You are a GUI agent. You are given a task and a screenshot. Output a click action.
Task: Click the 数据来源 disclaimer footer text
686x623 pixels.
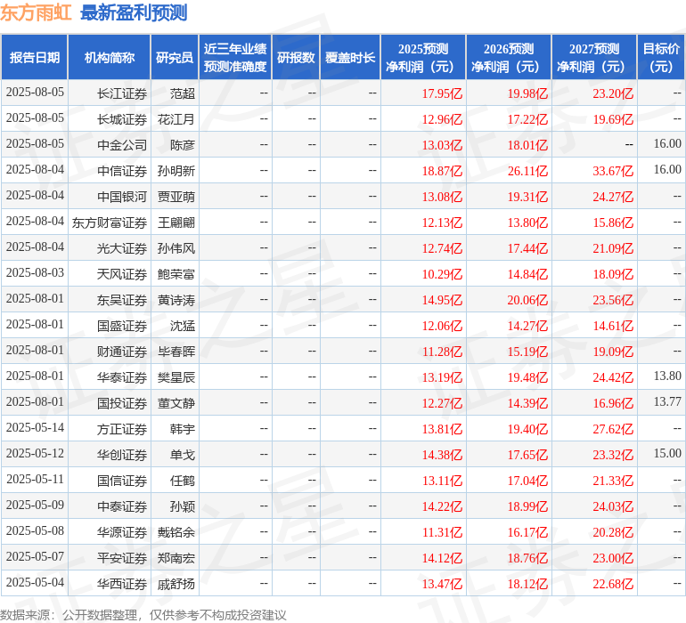click(143, 615)
